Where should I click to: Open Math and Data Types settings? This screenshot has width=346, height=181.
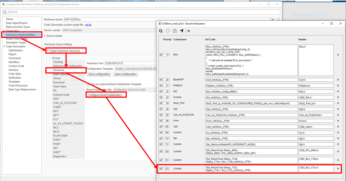pos(18,27)
